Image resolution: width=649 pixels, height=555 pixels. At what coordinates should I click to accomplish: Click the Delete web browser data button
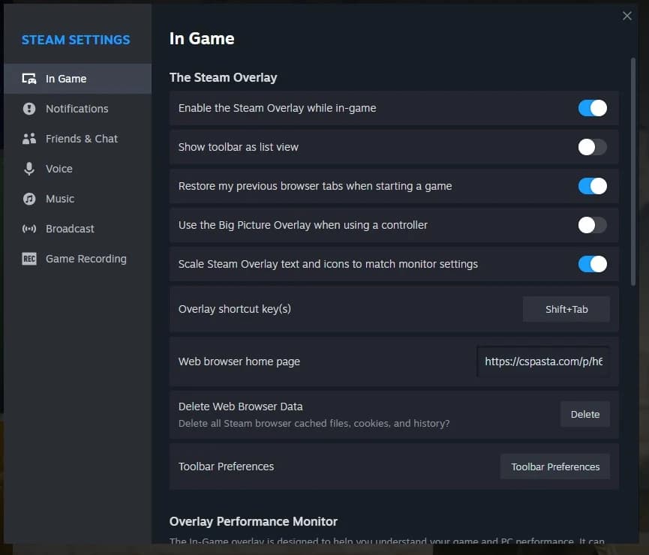(x=584, y=414)
